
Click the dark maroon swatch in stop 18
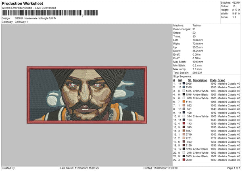click(x=184, y=145)
